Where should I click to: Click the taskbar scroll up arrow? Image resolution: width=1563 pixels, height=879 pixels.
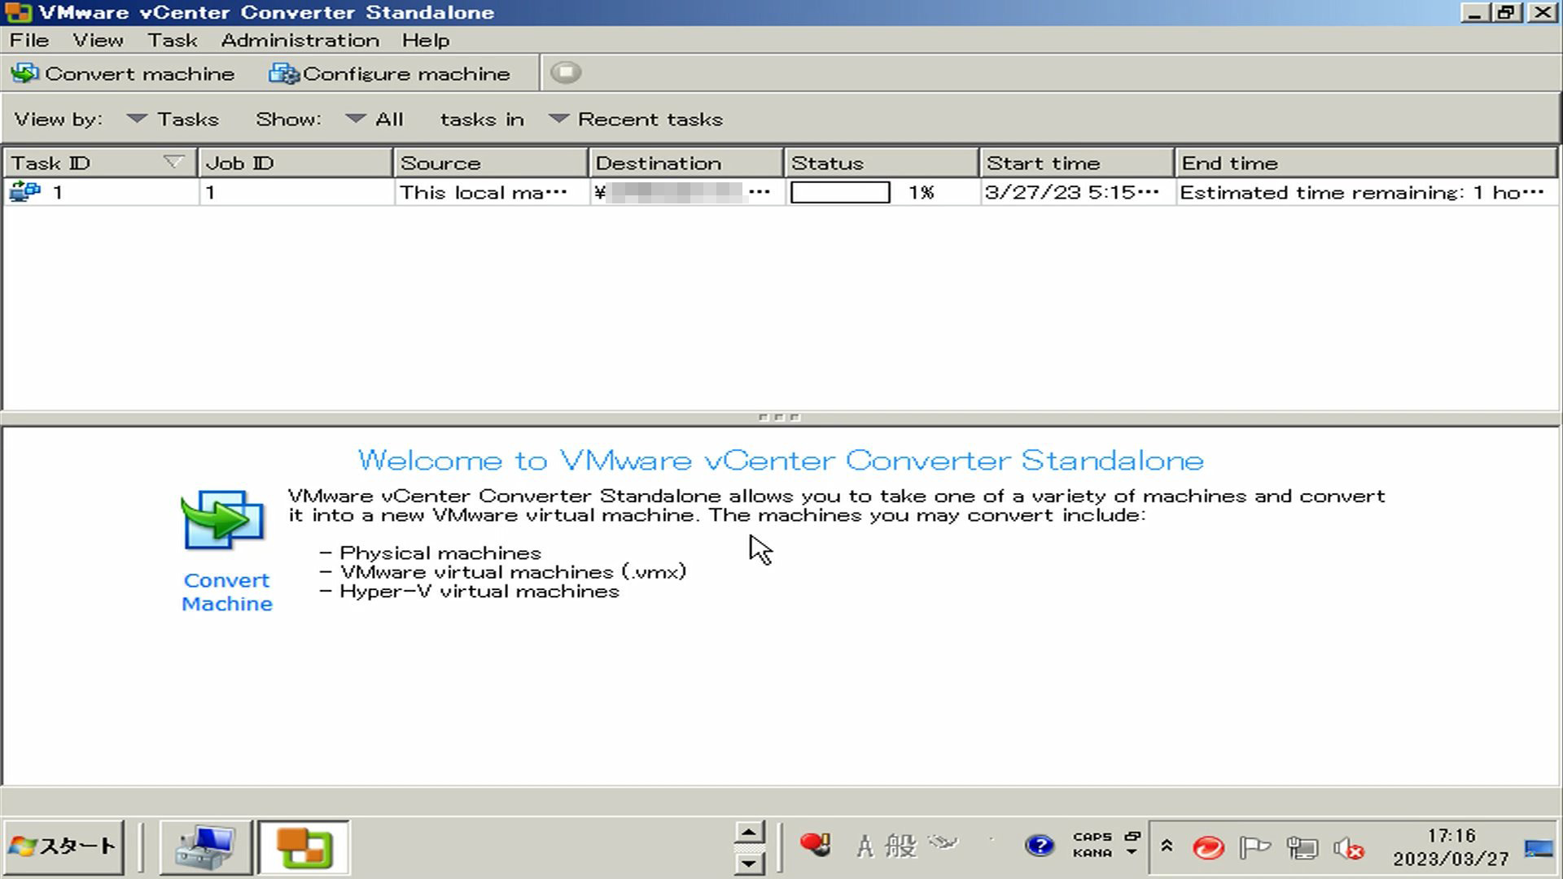(x=749, y=832)
